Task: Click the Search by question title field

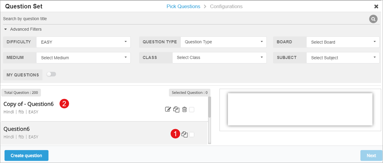Action: (x=181, y=19)
